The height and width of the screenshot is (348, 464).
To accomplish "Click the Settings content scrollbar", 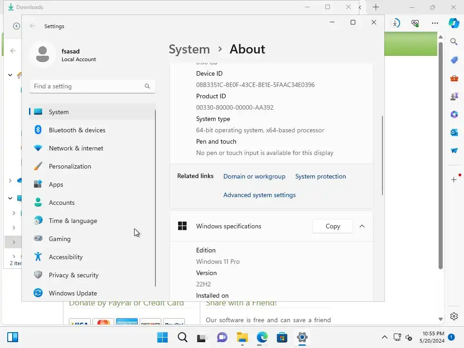I will point(382,155).
